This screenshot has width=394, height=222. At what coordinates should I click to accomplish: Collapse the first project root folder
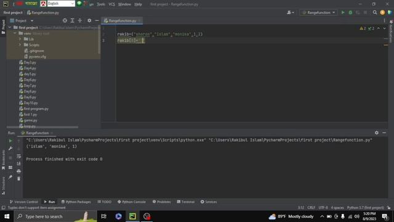coord(10,27)
